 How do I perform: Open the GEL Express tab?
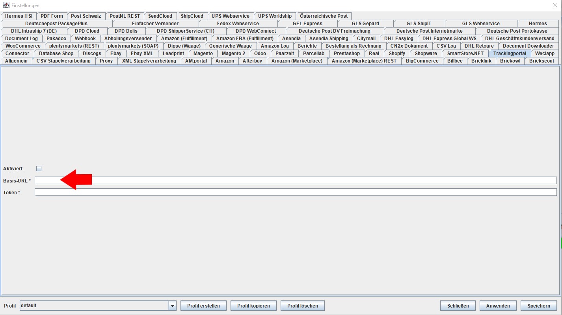307,24
